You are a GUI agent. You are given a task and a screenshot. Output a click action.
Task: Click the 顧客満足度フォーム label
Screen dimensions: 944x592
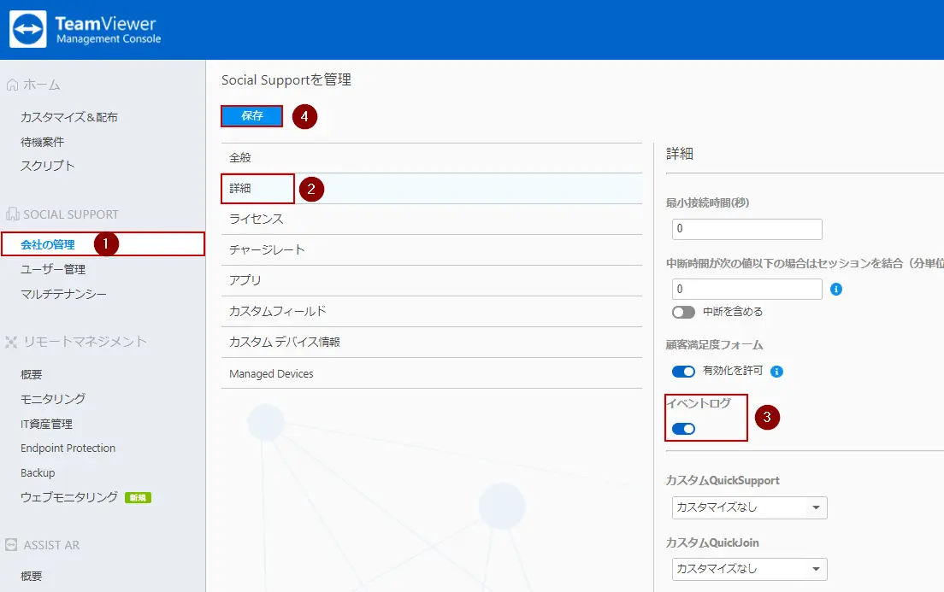tap(714, 345)
